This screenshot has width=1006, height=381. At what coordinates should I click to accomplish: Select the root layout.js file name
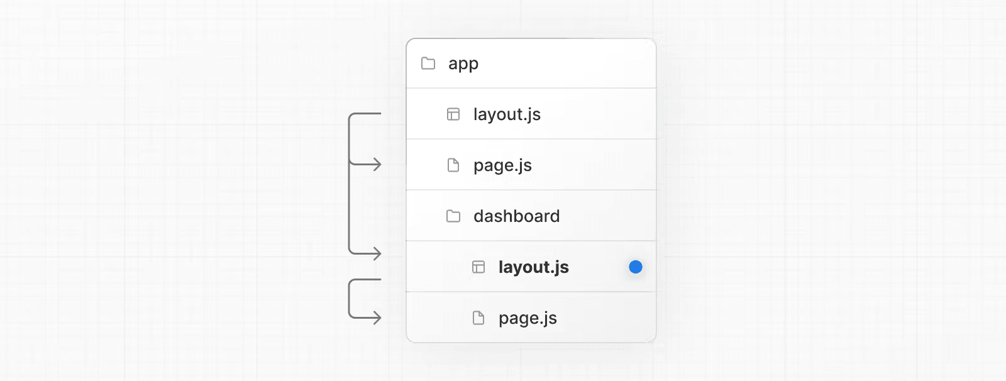click(x=507, y=114)
